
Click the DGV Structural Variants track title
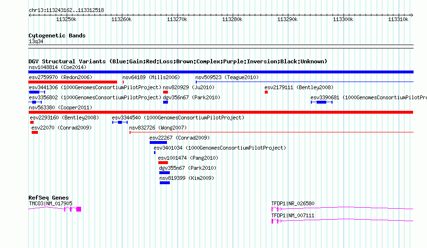click(178, 61)
